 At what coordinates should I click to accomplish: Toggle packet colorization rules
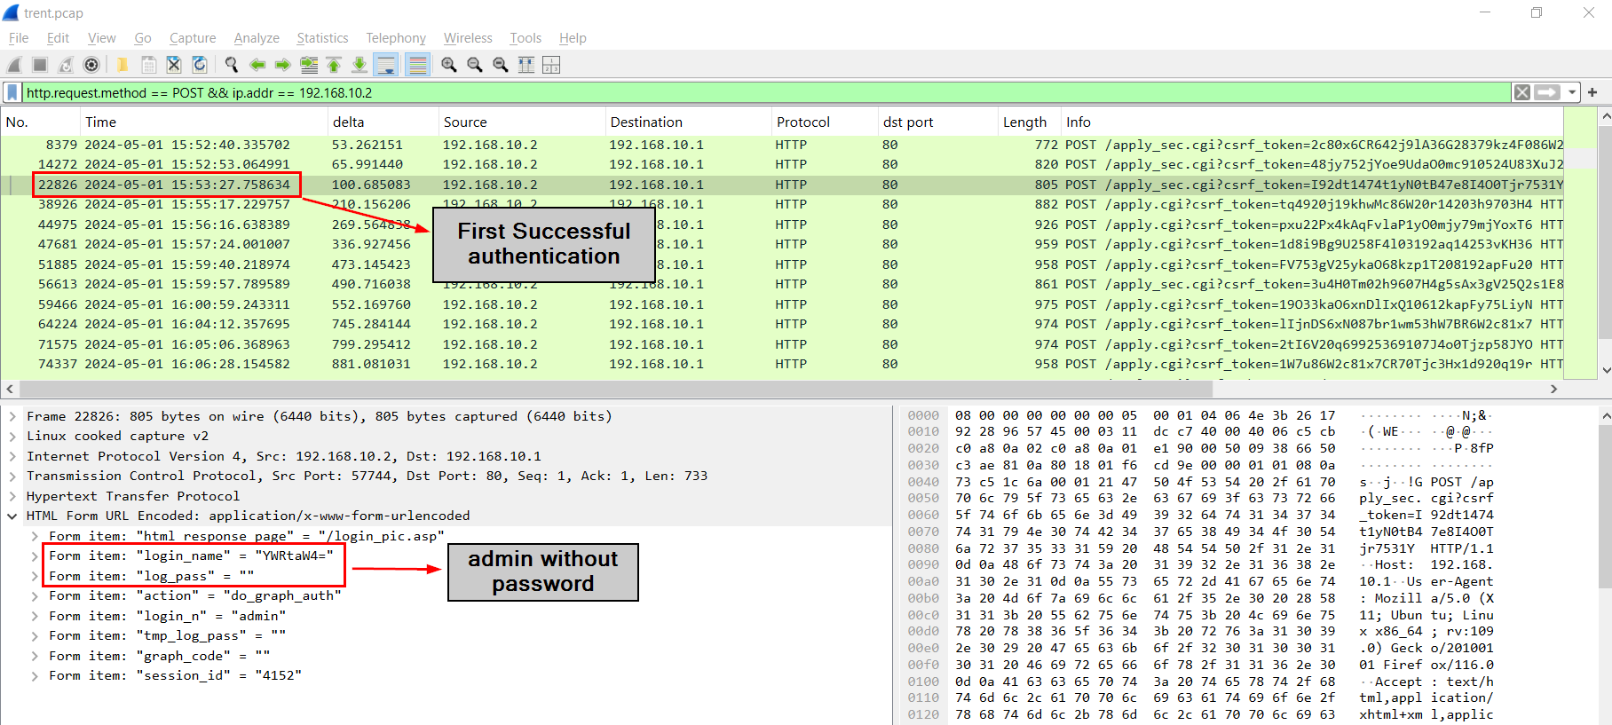tap(417, 65)
